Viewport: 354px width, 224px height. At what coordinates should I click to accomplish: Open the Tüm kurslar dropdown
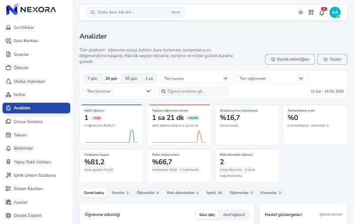click(x=196, y=78)
